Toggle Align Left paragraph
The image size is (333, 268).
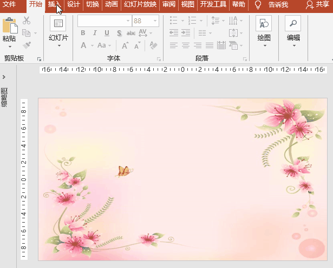click(174, 45)
